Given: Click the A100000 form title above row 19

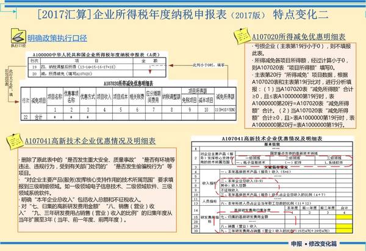Looking at the screenshot, I should coord(96,55).
